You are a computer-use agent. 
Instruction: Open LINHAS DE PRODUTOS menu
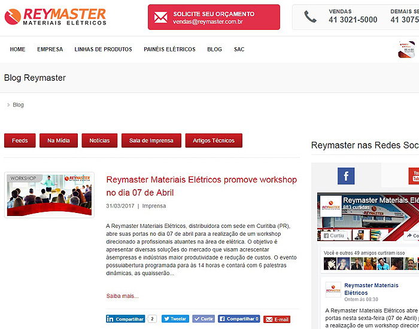pyautogui.click(x=103, y=50)
